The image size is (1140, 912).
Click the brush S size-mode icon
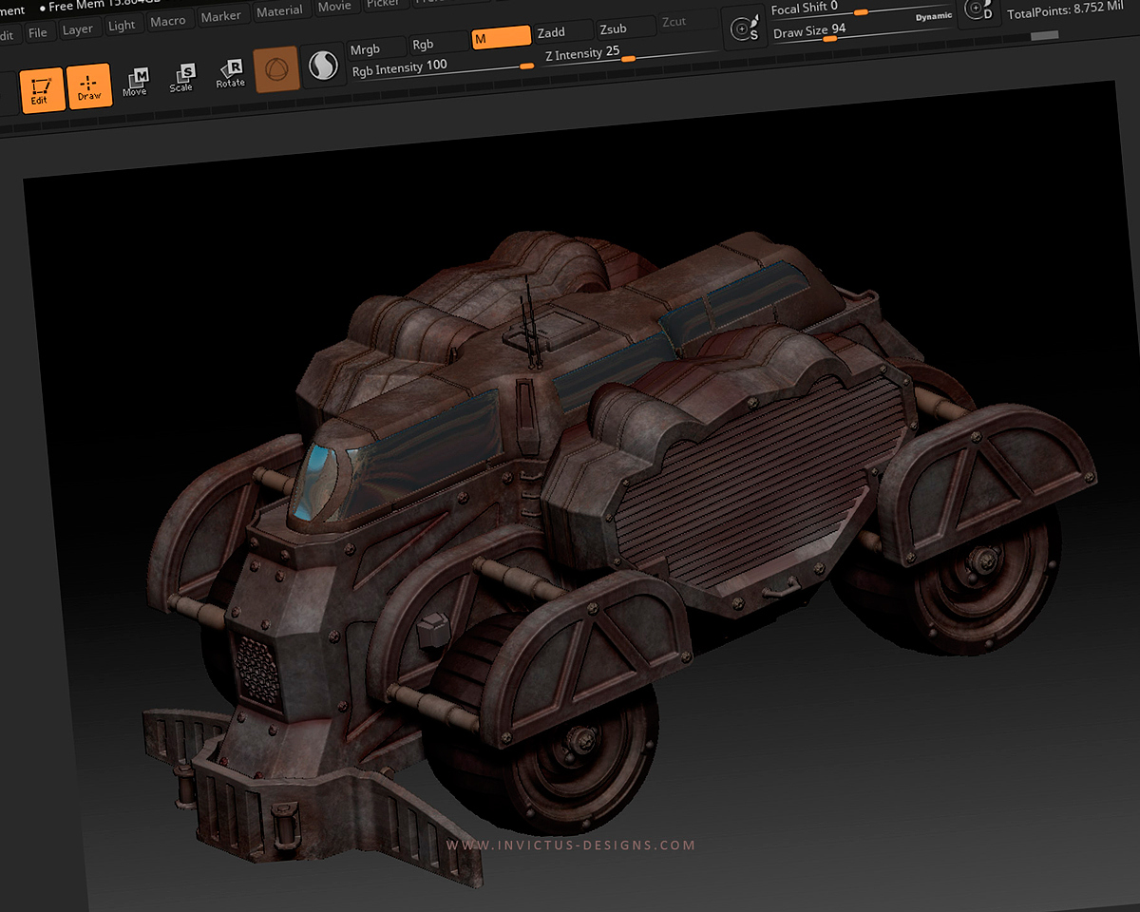pyautogui.click(x=746, y=28)
